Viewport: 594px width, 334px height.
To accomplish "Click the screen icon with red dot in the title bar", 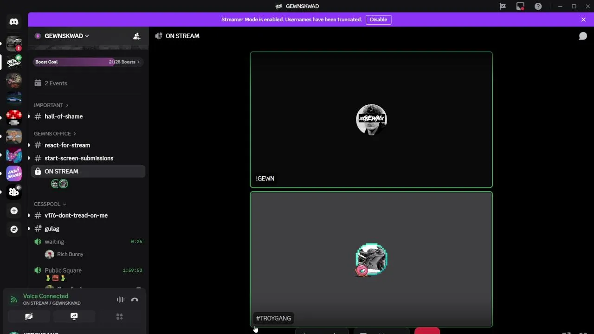I will [520, 6].
